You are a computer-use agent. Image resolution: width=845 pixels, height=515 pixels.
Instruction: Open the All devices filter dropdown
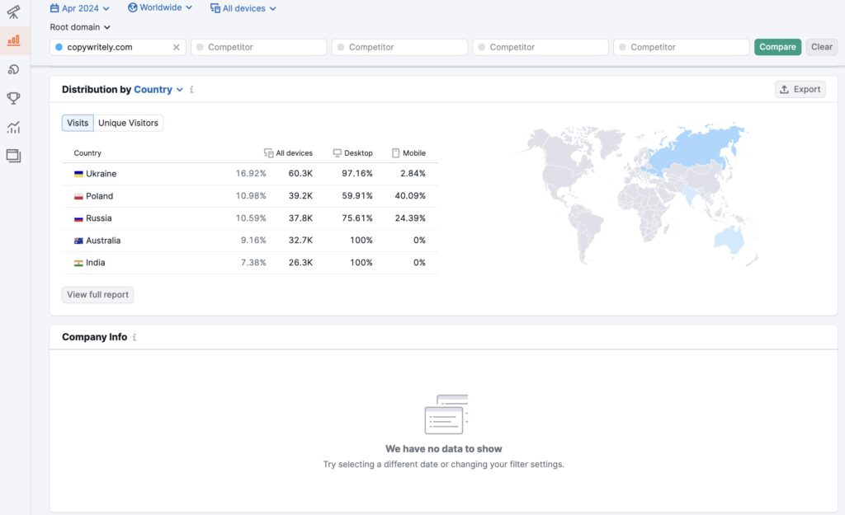click(x=243, y=8)
